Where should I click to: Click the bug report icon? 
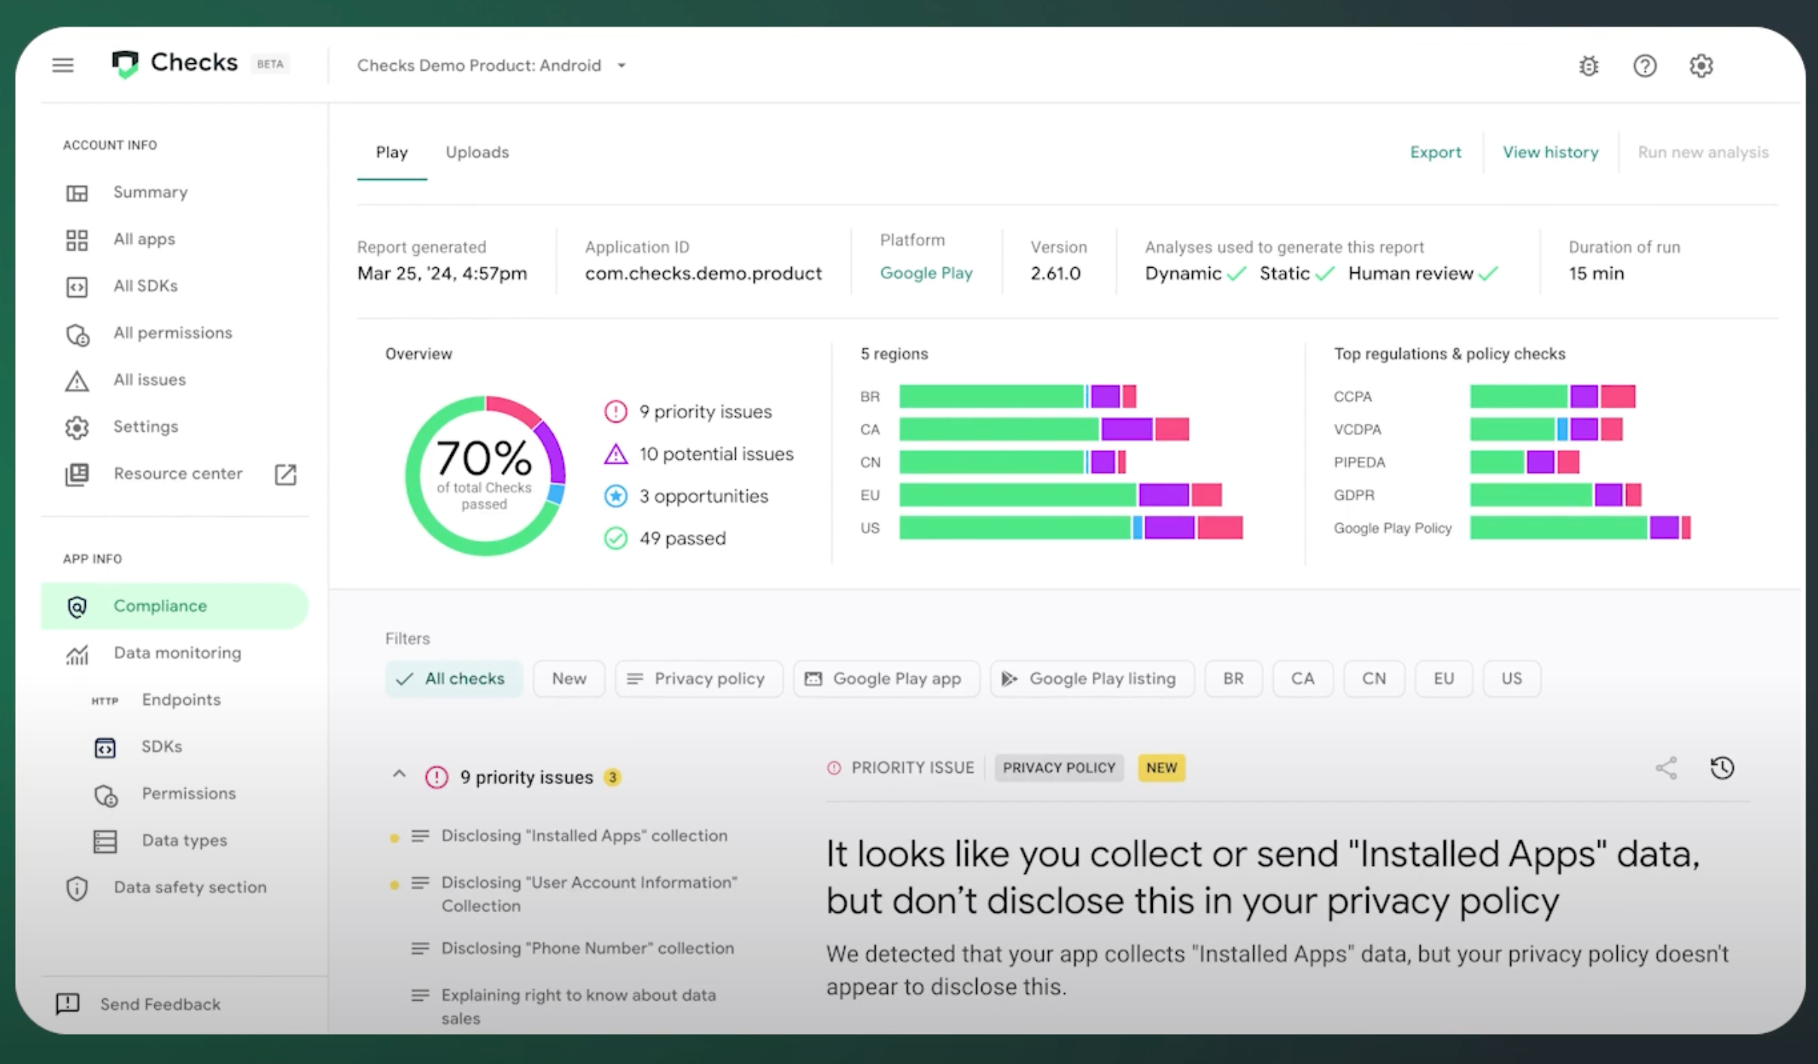click(x=1588, y=66)
